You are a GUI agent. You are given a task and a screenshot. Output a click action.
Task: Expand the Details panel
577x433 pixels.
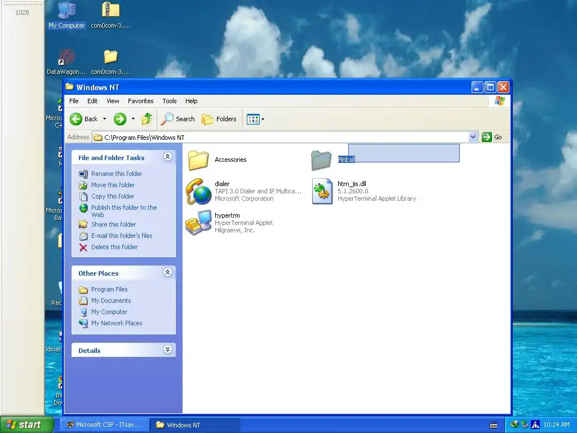click(167, 350)
